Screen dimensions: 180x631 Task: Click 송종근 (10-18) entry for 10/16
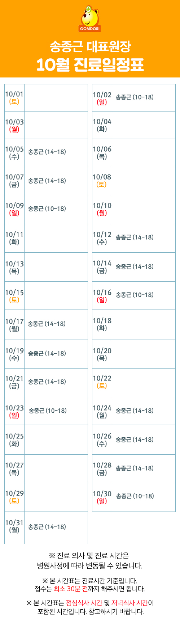click(135, 295)
